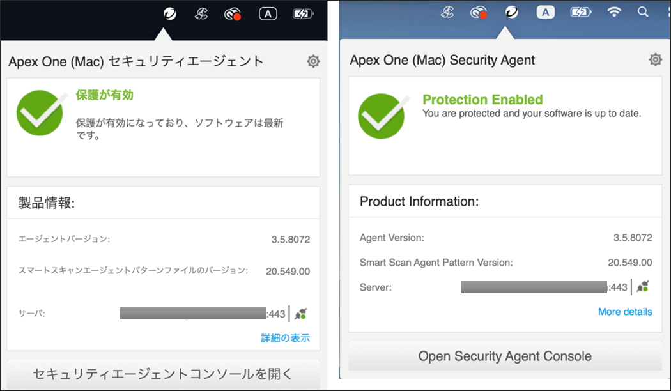The height and width of the screenshot is (391, 671).
Task: Open the gear settings menu in the English panel
Action: click(x=655, y=59)
